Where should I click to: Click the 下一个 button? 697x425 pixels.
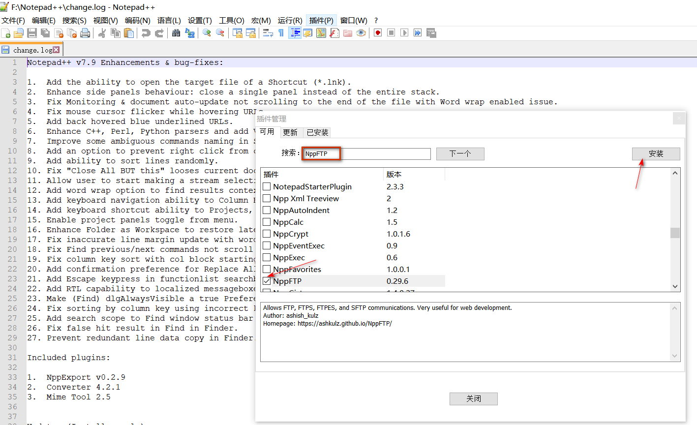460,154
